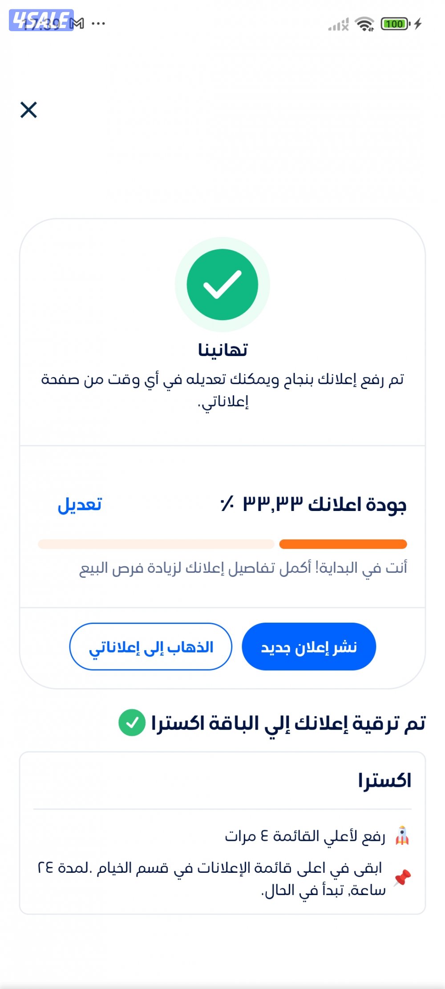
Task: Tap the status bar three-dots overflow
Action: pos(98,23)
